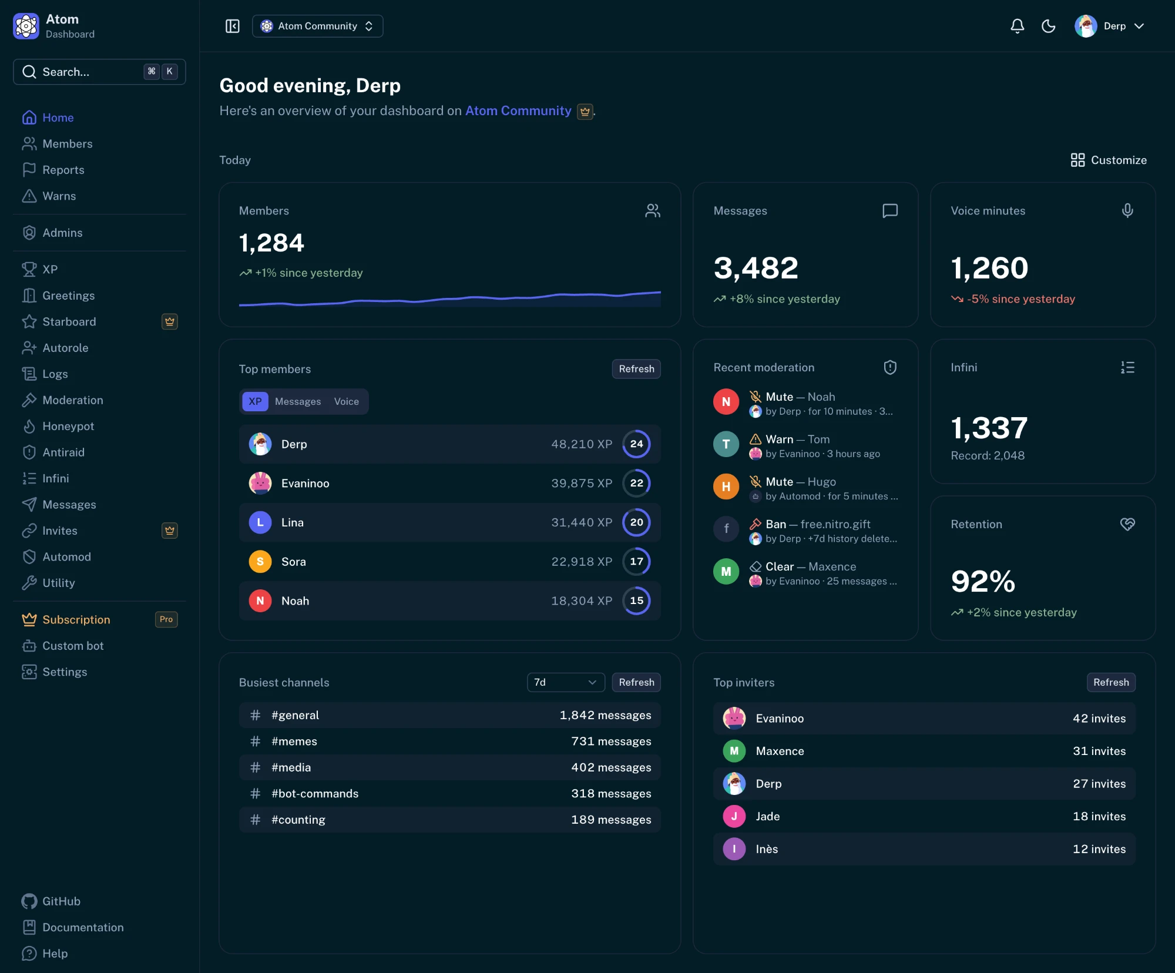Click the Infini list icon in sidebar
The height and width of the screenshot is (973, 1175).
click(29, 478)
